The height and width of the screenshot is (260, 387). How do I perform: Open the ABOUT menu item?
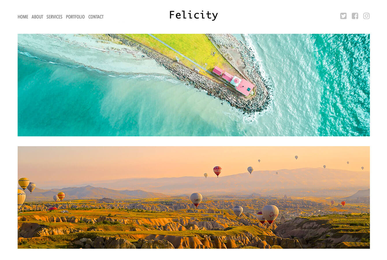click(37, 17)
